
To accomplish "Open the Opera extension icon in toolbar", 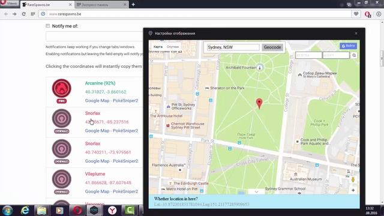I will pyautogui.click(x=368, y=14).
